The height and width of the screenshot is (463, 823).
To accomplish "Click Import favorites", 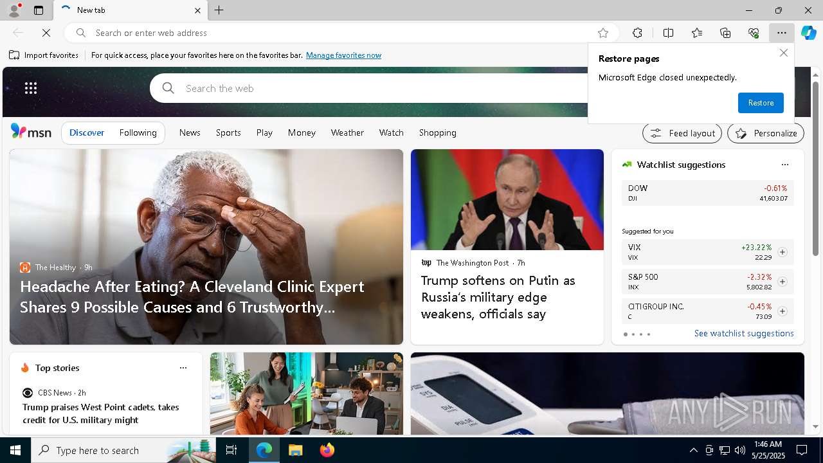I will click(x=44, y=55).
